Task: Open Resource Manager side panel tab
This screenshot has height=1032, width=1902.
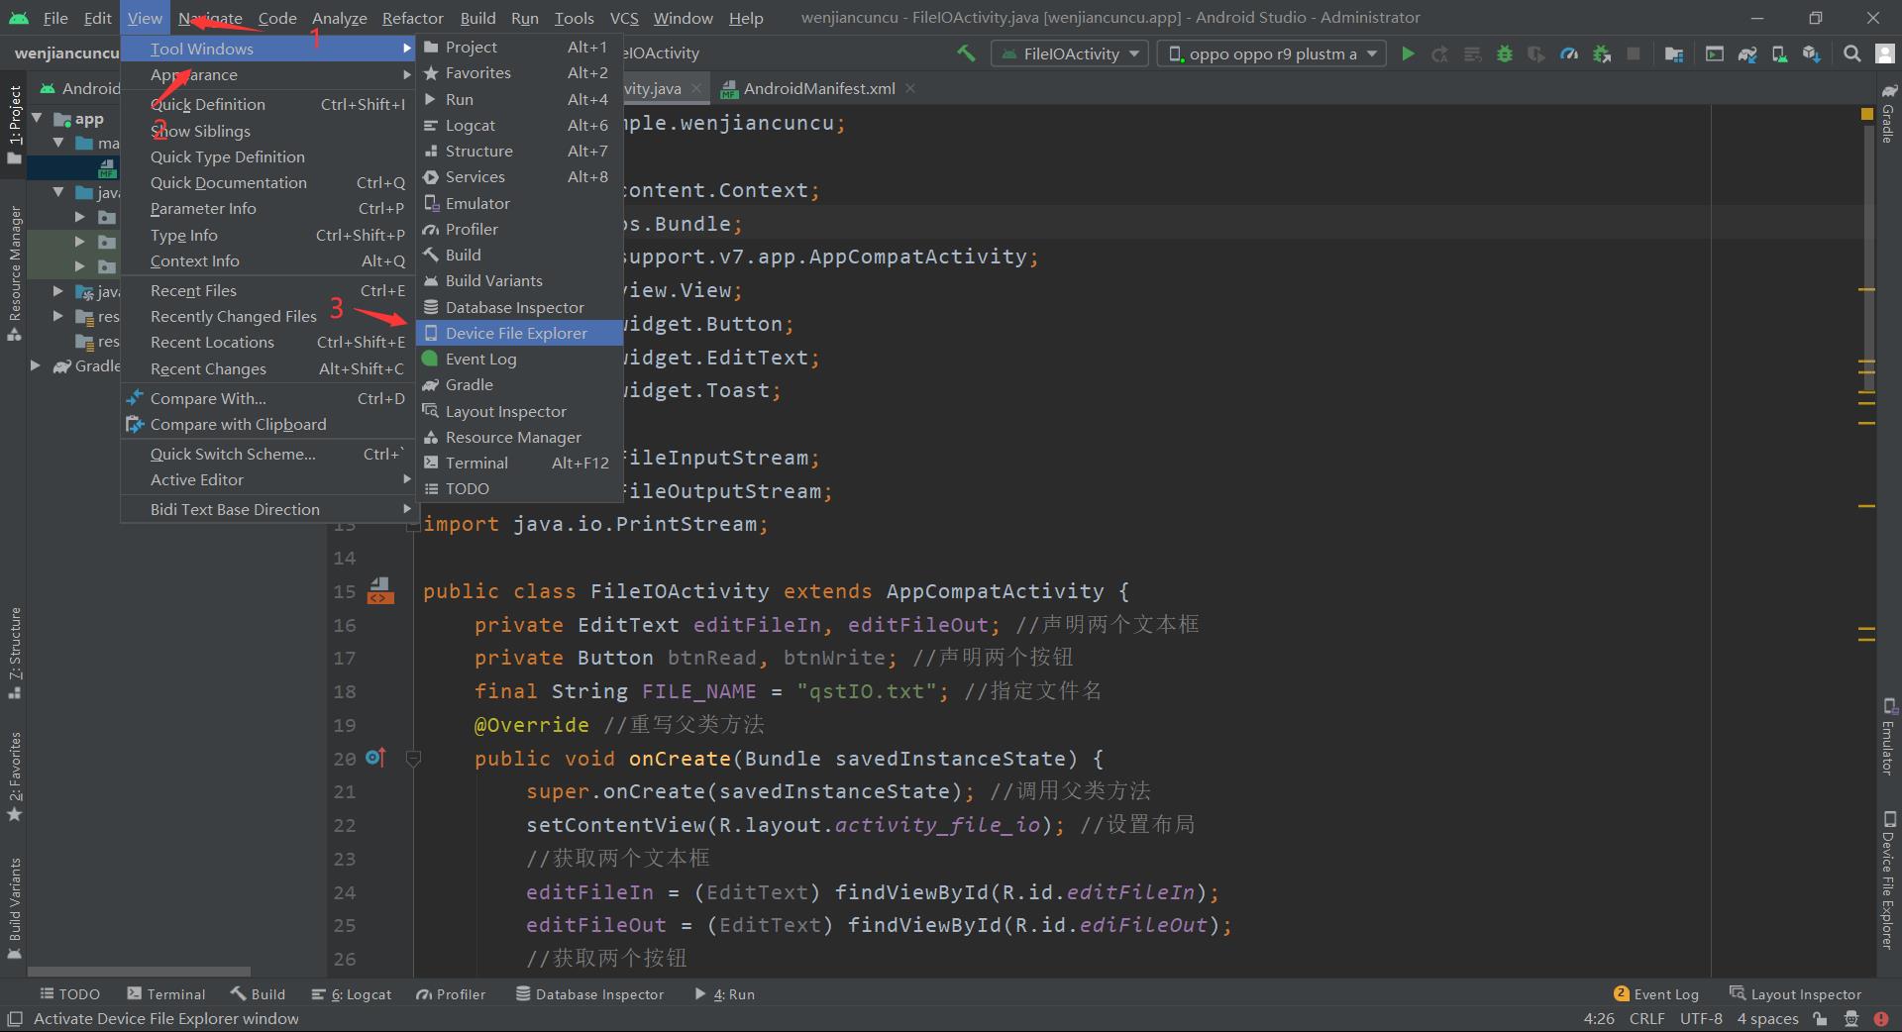Action: coord(15,273)
